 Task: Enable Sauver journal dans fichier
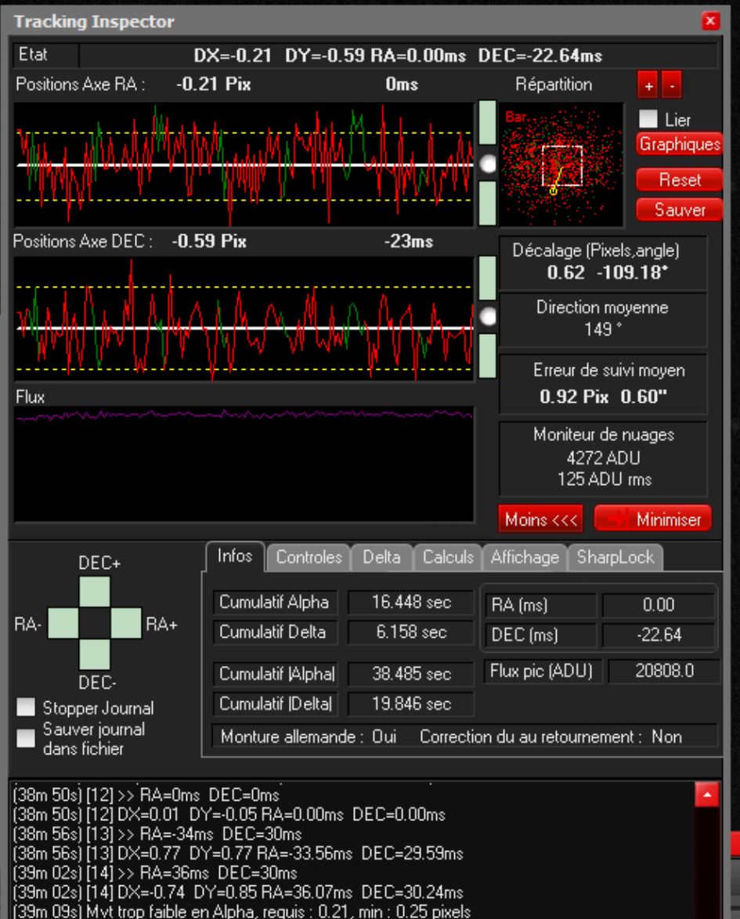coord(27,738)
